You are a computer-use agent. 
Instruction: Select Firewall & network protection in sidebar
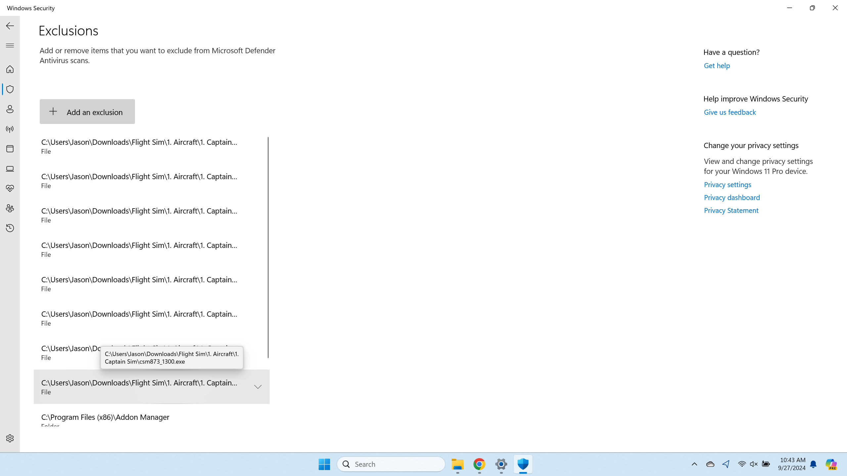(10, 129)
